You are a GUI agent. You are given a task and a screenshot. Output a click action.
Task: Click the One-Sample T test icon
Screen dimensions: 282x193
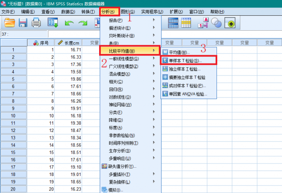click(165, 61)
